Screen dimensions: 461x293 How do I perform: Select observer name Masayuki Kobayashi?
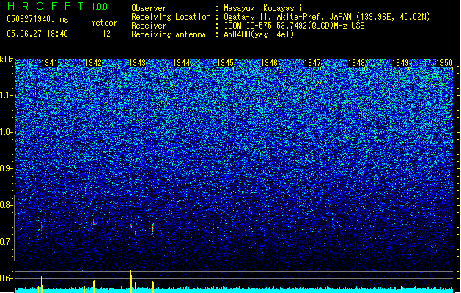(263, 8)
